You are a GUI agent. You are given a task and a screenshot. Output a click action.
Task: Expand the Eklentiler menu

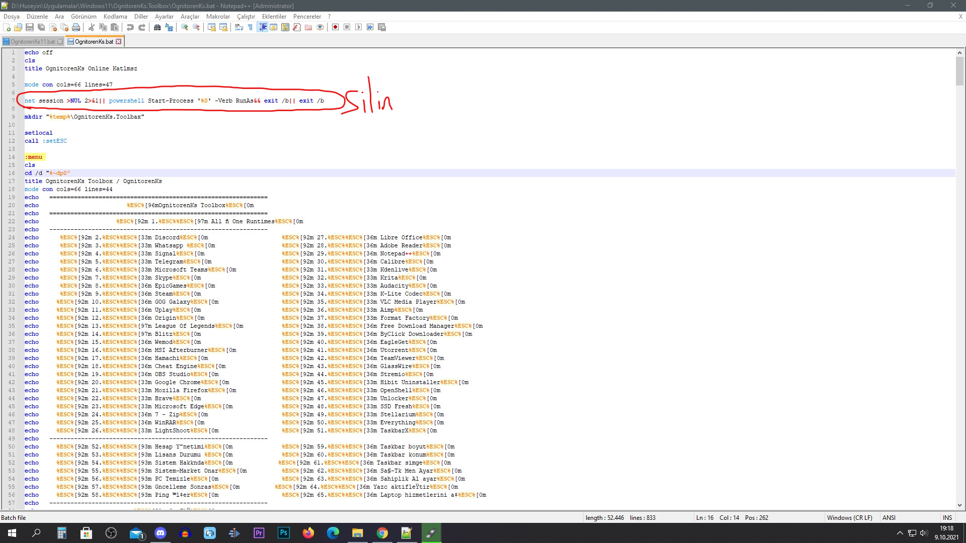pyautogui.click(x=274, y=17)
